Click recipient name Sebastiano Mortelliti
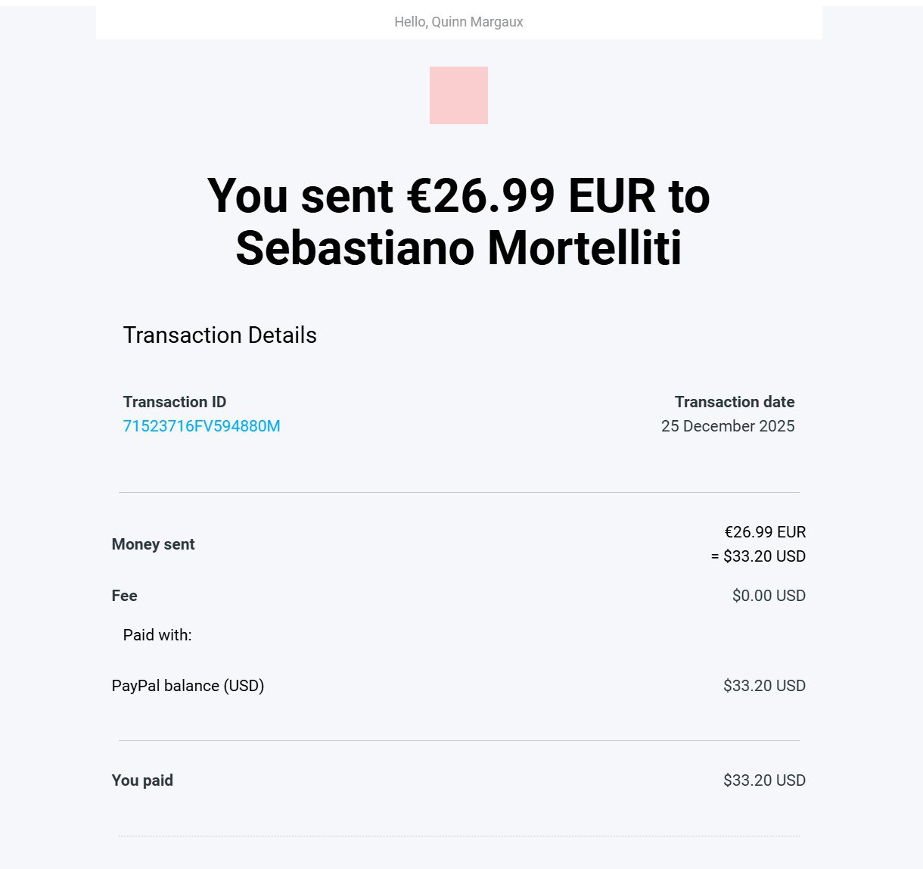This screenshot has width=923, height=869. [458, 248]
